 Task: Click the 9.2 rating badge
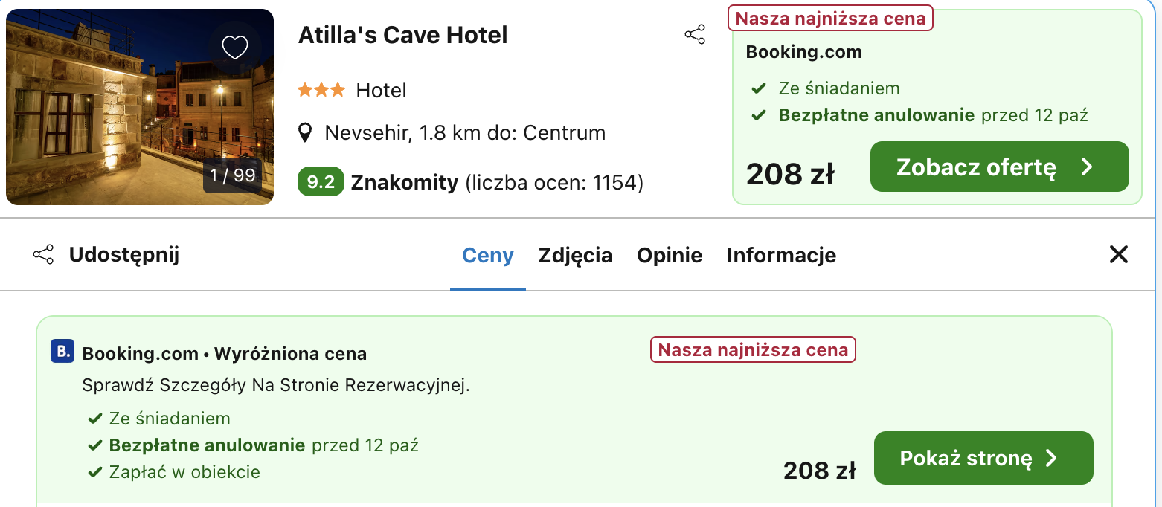321,182
